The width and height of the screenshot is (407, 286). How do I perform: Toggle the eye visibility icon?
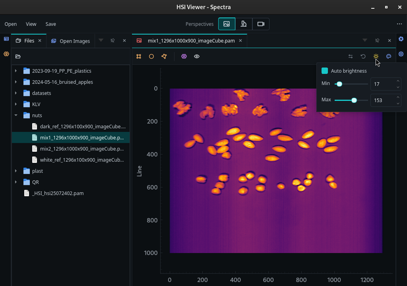coord(197,56)
